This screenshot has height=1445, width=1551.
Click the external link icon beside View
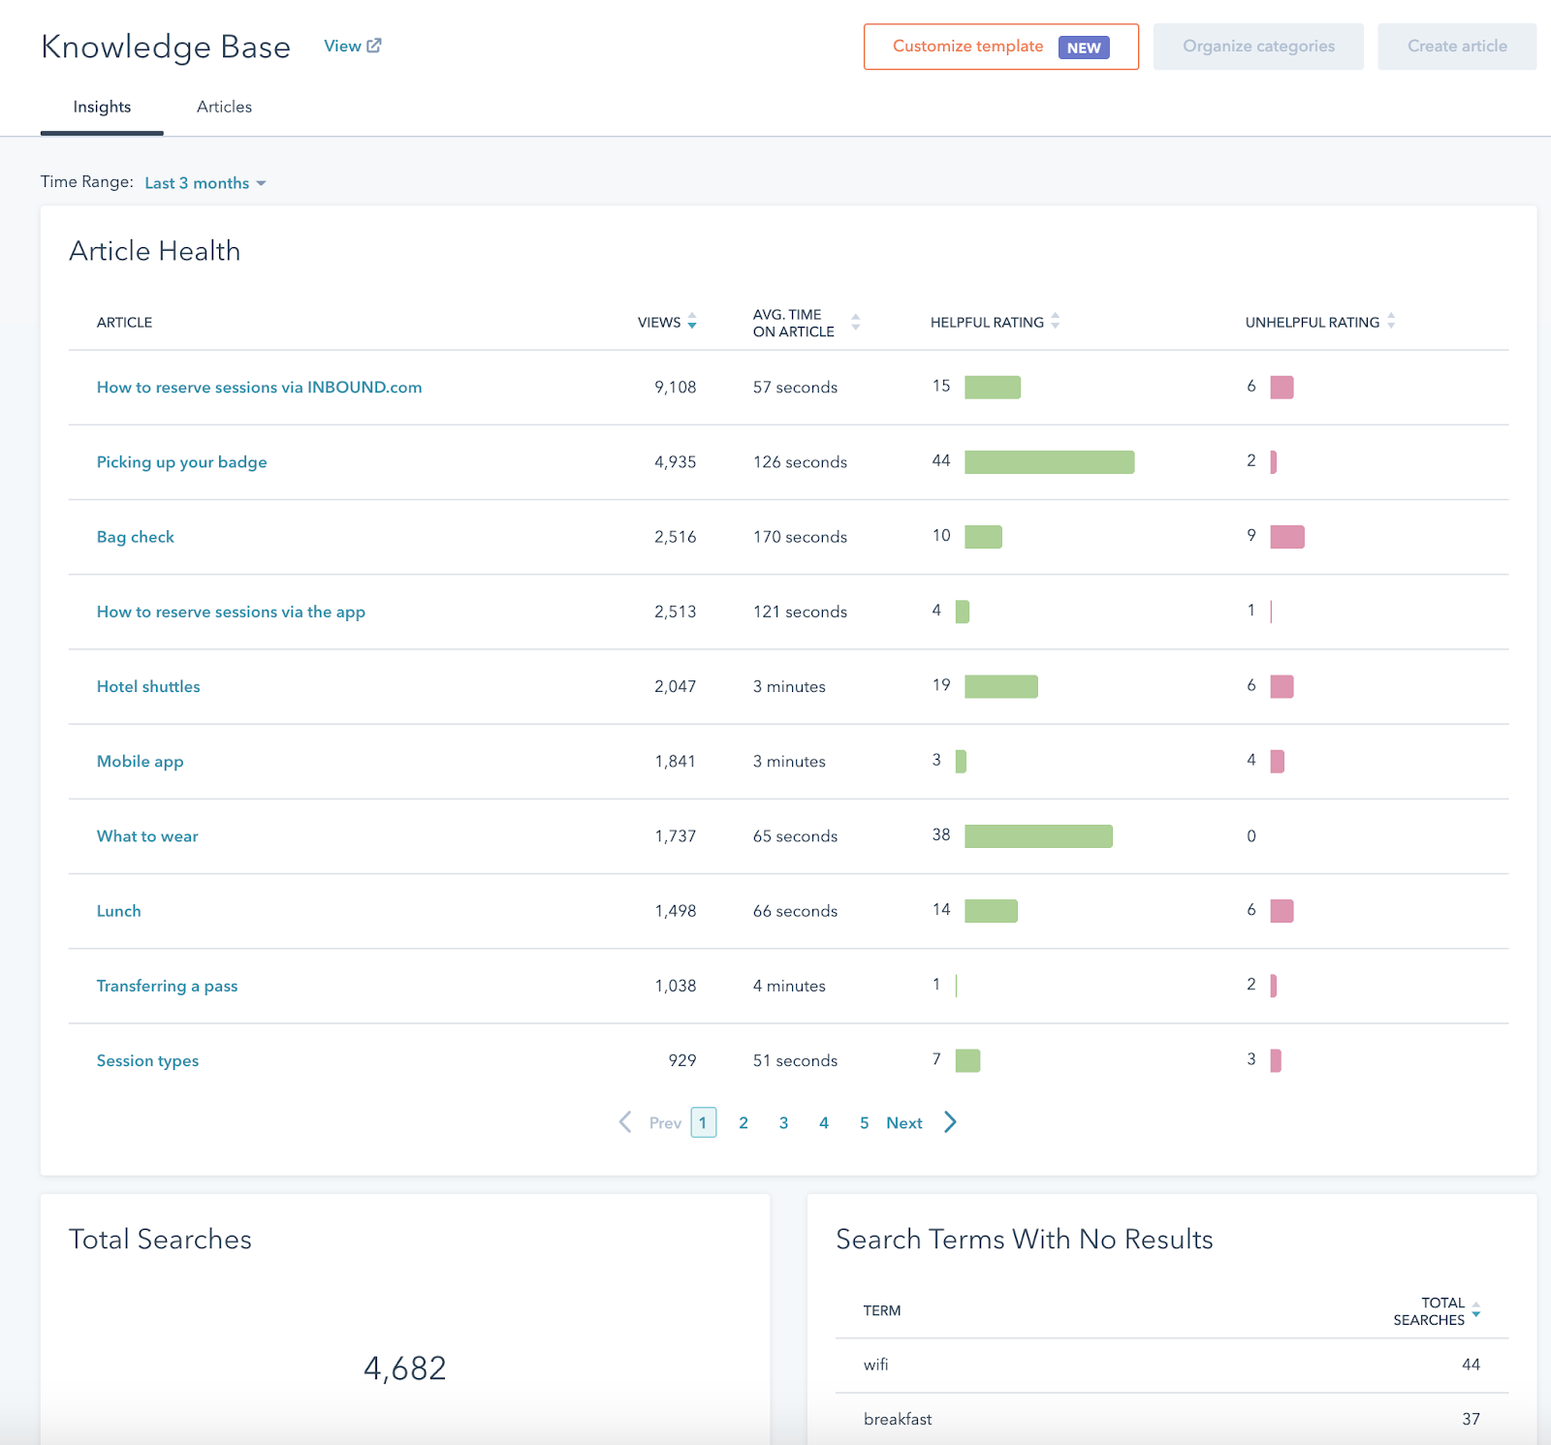point(374,46)
